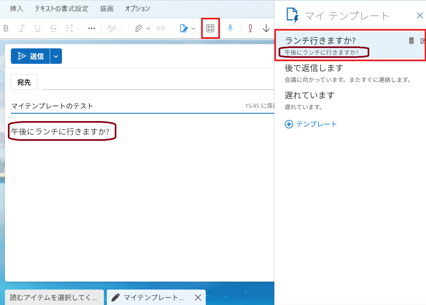Open the 描画 tab
426x305 pixels.
[107, 9]
